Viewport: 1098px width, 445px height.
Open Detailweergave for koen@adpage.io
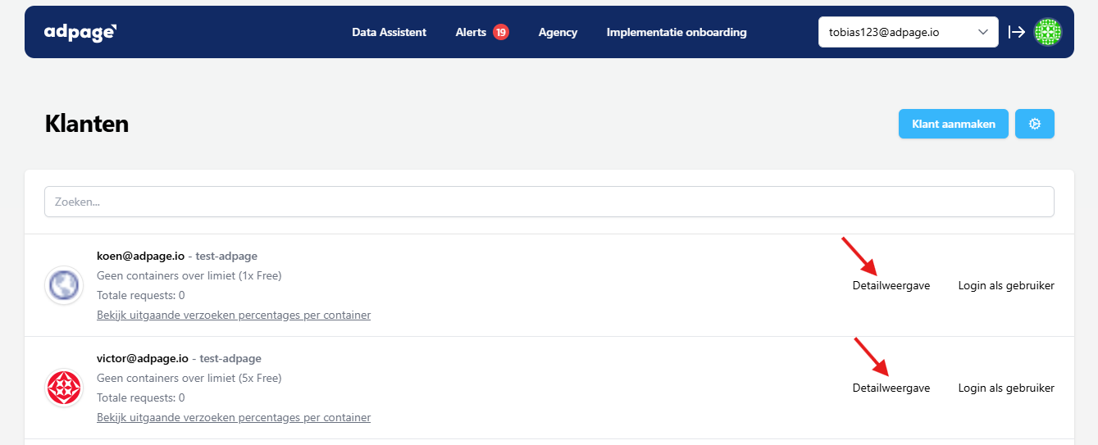click(891, 286)
